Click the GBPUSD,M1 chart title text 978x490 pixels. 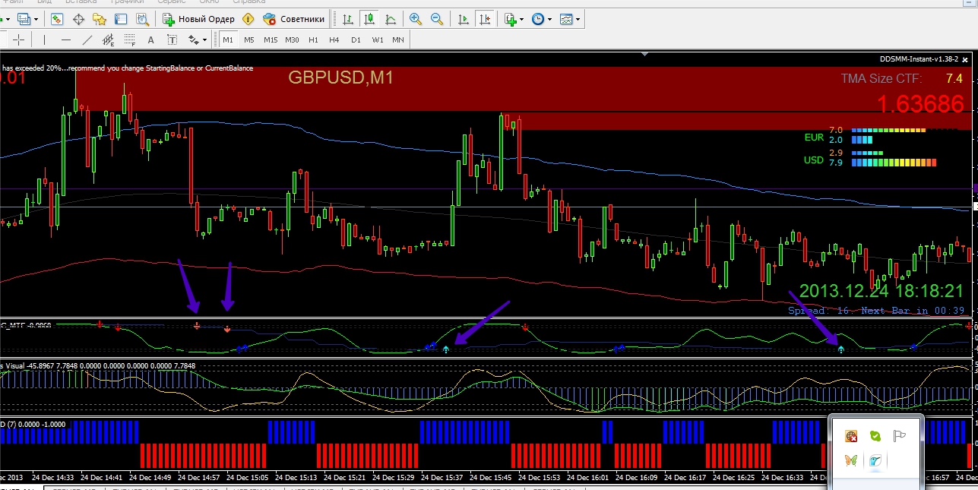[340, 77]
